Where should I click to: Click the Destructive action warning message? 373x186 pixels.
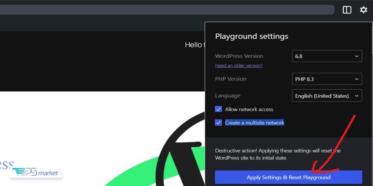click(x=277, y=154)
